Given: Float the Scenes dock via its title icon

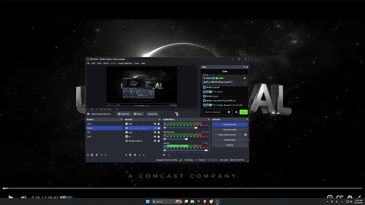Looking at the screenshot, I should click(x=121, y=120).
